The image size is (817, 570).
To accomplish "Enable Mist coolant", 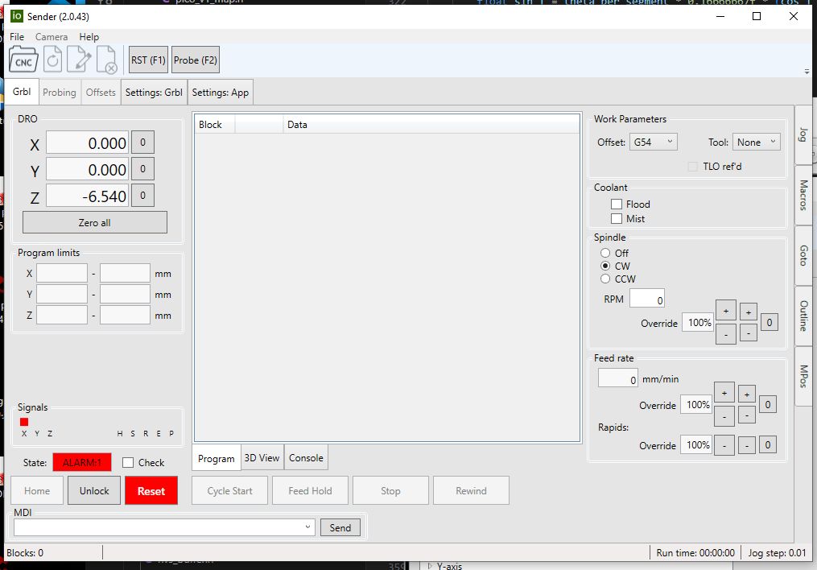I will coord(617,218).
